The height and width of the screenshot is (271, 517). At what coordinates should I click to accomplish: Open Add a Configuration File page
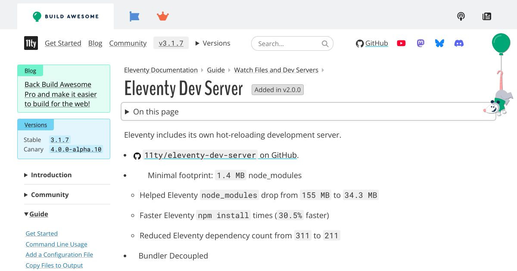(59, 255)
